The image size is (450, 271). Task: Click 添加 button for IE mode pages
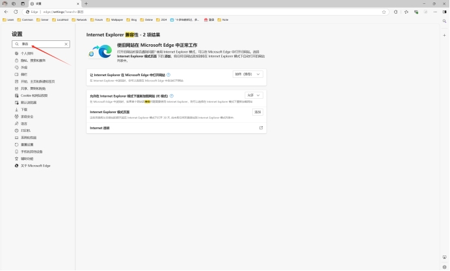[258, 112]
